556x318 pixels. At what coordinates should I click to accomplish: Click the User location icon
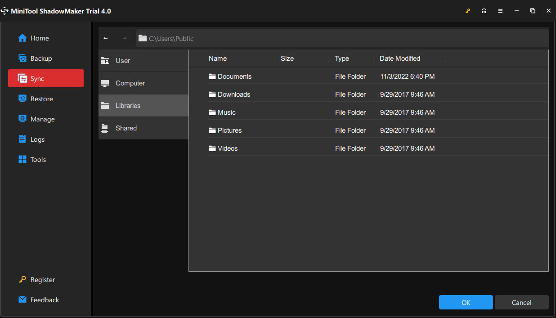coord(105,61)
